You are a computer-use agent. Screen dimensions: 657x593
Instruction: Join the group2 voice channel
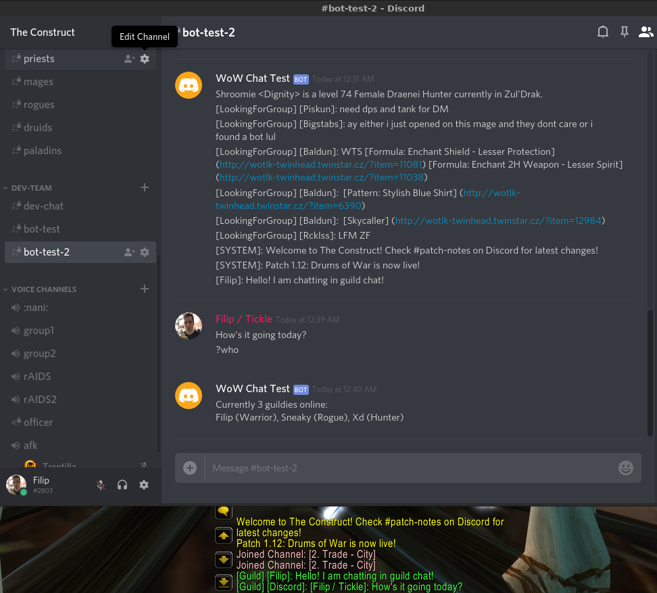[x=80, y=354]
